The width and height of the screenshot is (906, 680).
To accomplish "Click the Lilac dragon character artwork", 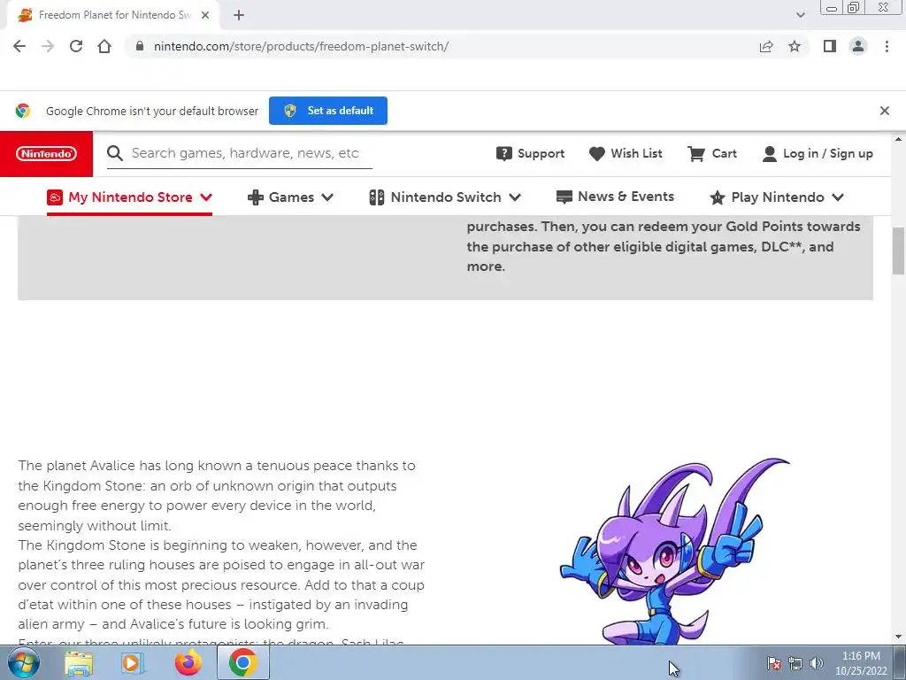I will [673, 551].
